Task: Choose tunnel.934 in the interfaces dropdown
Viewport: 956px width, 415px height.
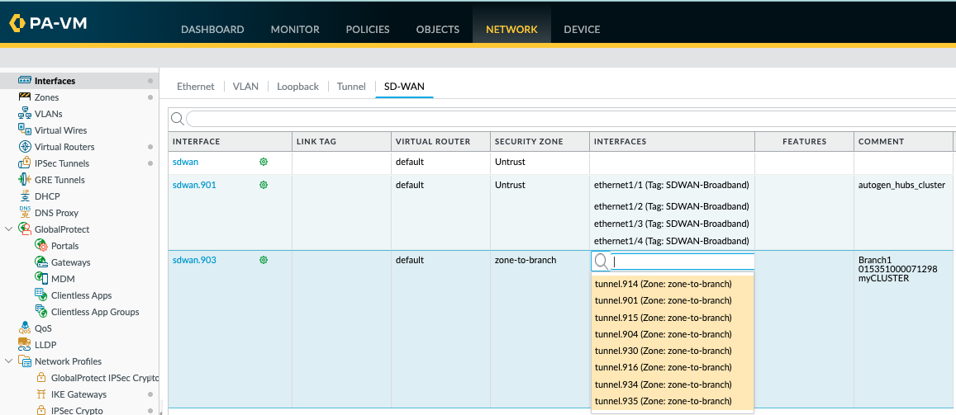Action: point(663,384)
